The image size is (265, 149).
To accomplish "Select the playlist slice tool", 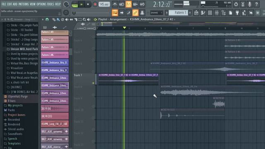I will click(76, 19).
